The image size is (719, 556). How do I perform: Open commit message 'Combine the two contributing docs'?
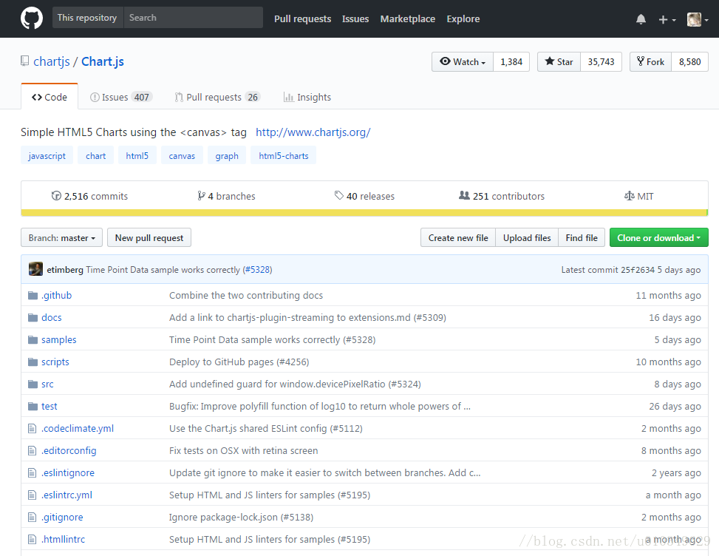[246, 296]
